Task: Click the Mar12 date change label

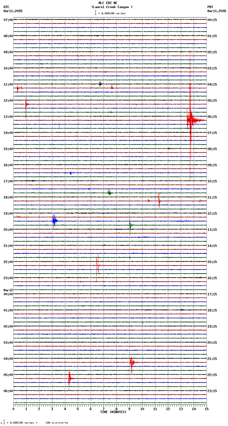Action: tap(8, 290)
